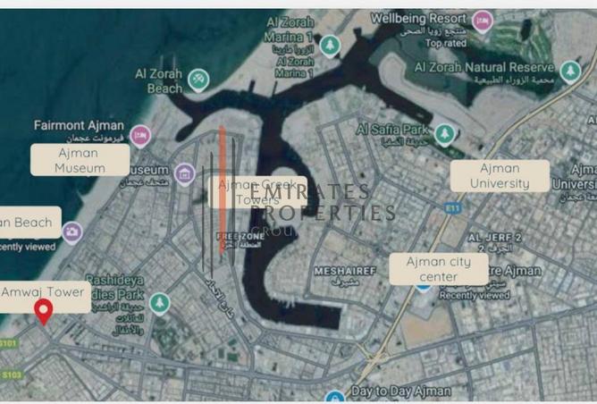Click the E11 highway shield

452,208
